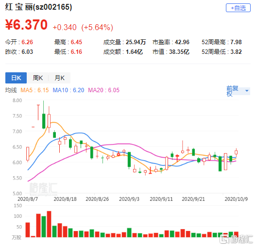Click the latest red candlestick at right edge
256x247 pixels.
coord(236,152)
